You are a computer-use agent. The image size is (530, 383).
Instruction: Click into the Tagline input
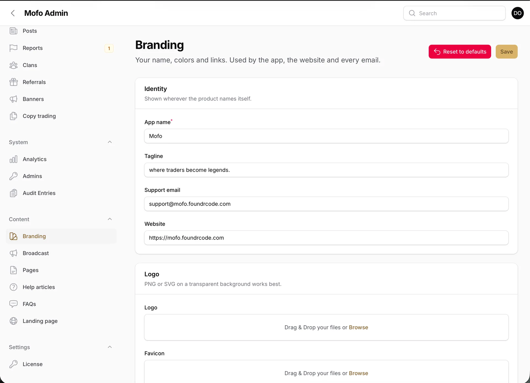point(326,170)
